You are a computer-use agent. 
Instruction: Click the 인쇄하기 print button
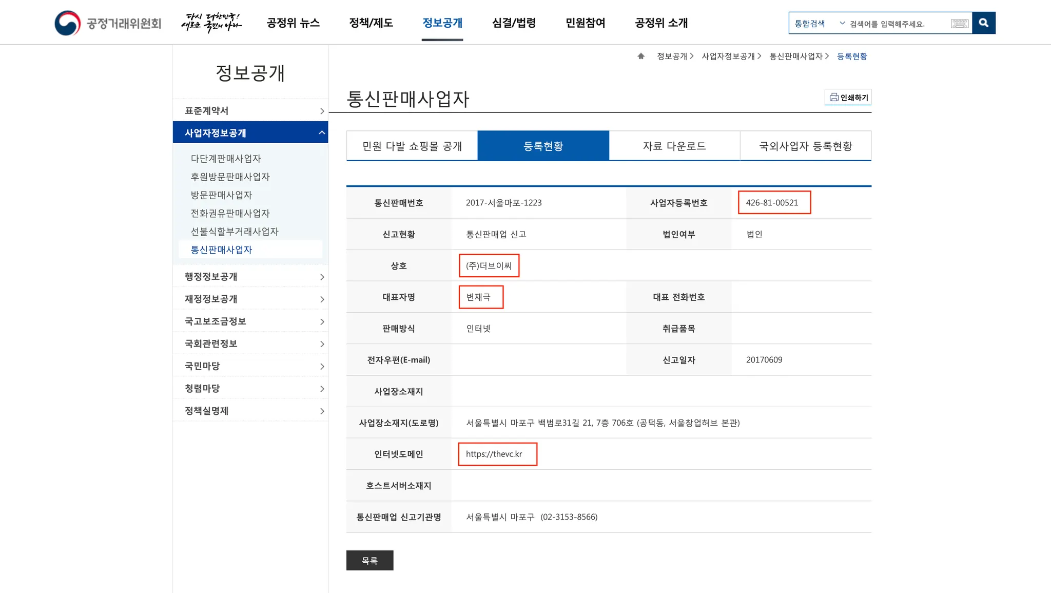pos(848,98)
